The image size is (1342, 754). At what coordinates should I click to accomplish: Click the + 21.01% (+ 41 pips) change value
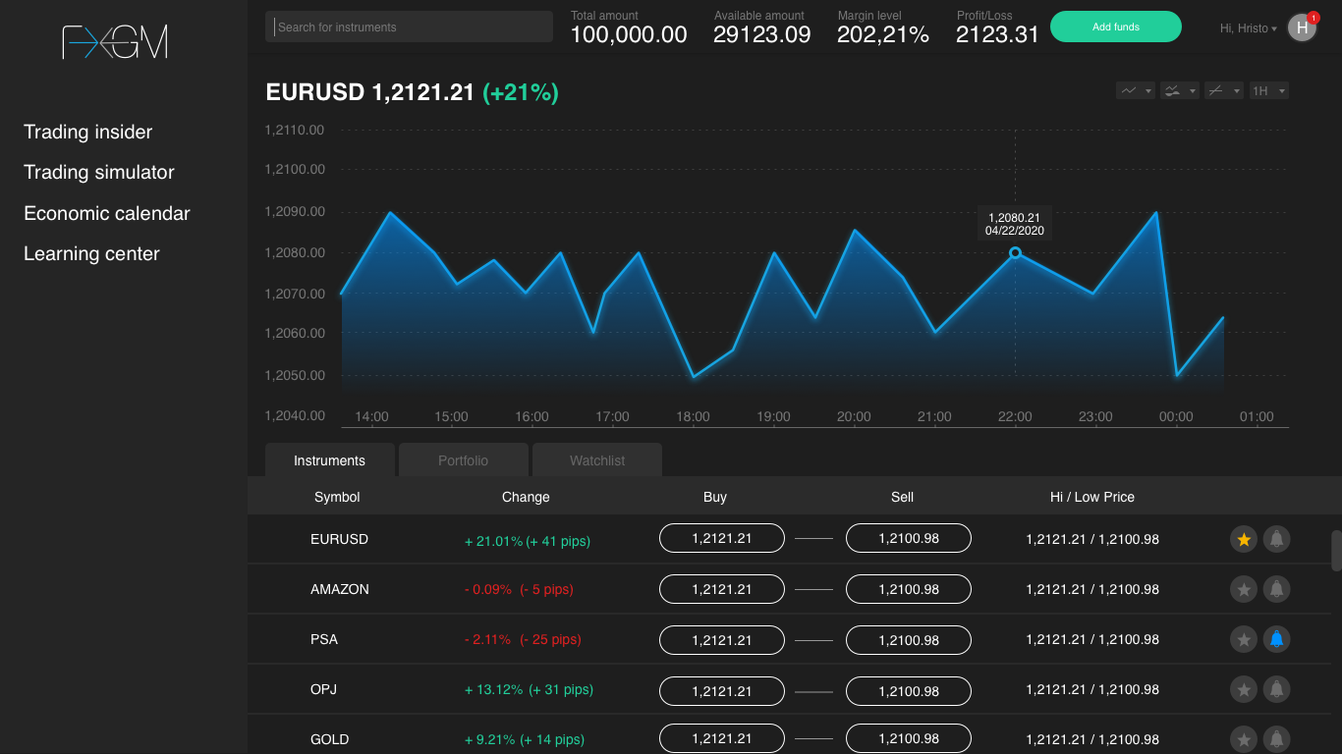click(528, 541)
